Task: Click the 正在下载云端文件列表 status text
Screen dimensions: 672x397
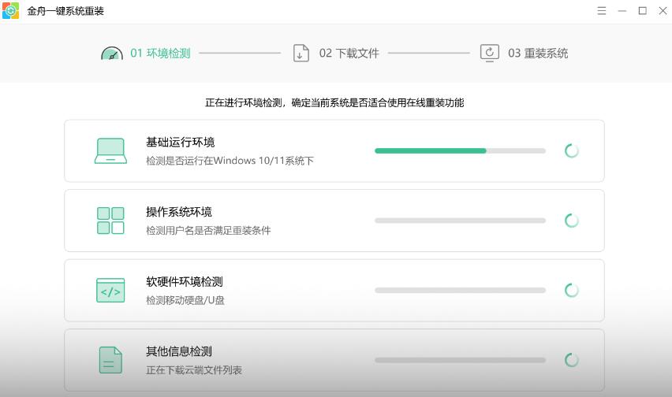Action: click(x=194, y=370)
